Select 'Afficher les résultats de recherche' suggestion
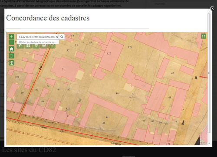Viewport: 217px width, 157px height. (x=38, y=42)
